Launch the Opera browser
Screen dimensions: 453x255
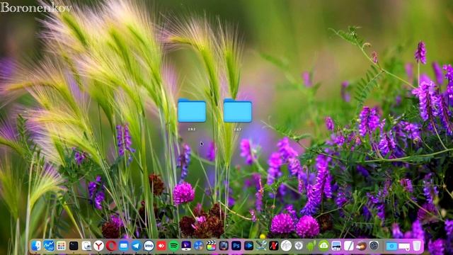click(111, 246)
